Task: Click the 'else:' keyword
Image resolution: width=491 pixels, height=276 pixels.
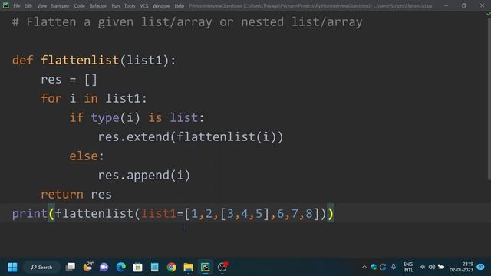Action: (87, 156)
